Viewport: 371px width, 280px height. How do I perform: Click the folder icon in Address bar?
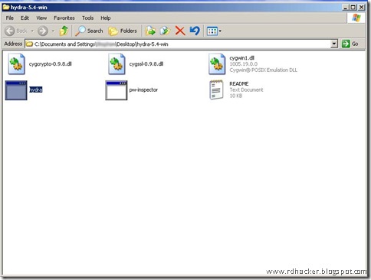point(29,44)
